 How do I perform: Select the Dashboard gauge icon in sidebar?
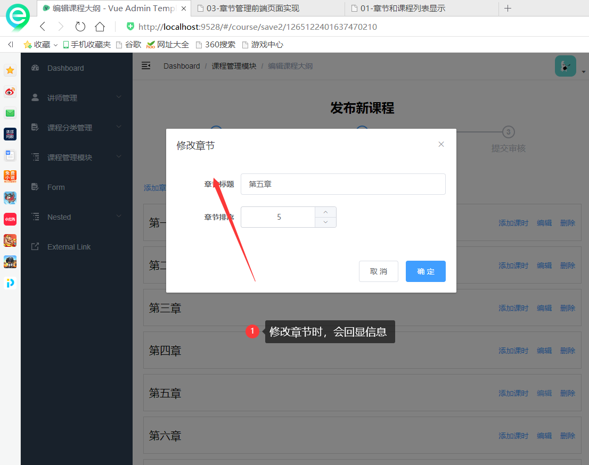tap(35, 68)
